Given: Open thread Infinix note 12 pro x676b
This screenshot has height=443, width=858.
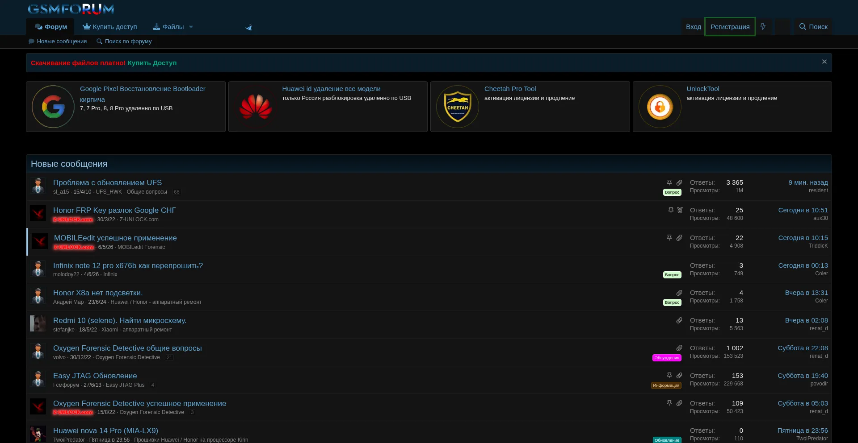Looking at the screenshot, I should point(128,265).
